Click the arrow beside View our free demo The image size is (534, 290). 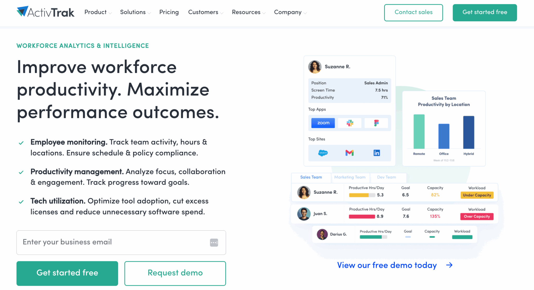tap(450, 265)
